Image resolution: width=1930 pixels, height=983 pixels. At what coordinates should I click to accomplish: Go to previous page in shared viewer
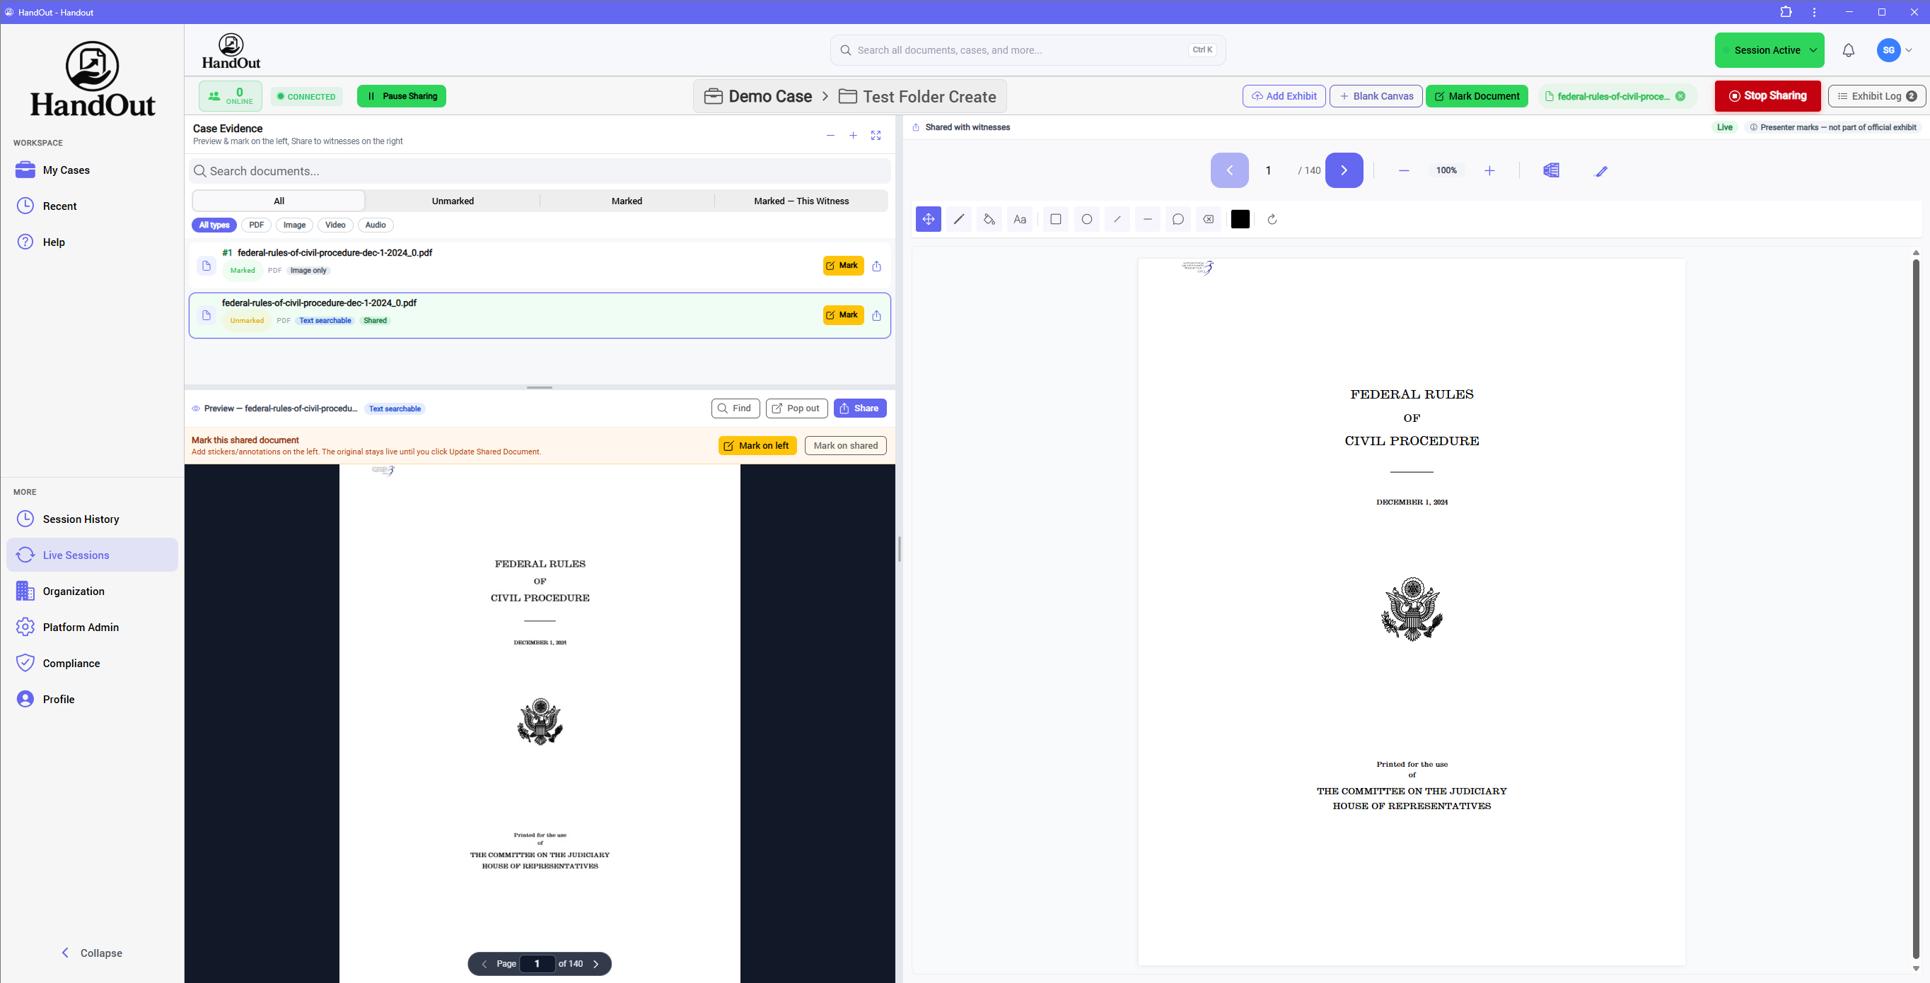click(x=1229, y=170)
